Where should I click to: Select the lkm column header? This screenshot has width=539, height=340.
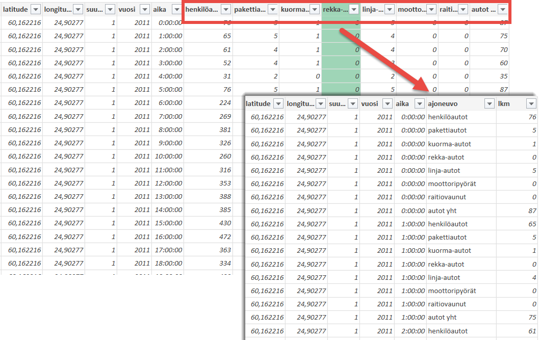(510, 103)
